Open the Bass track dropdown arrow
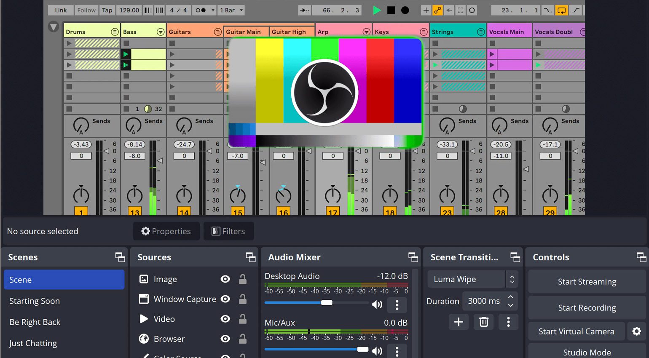649x358 pixels. pyautogui.click(x=161, y=32)
